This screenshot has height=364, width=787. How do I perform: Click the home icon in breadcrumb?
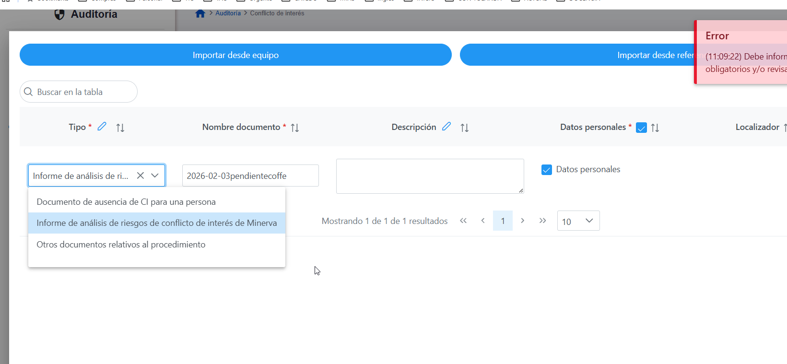[x=200, y=13]
